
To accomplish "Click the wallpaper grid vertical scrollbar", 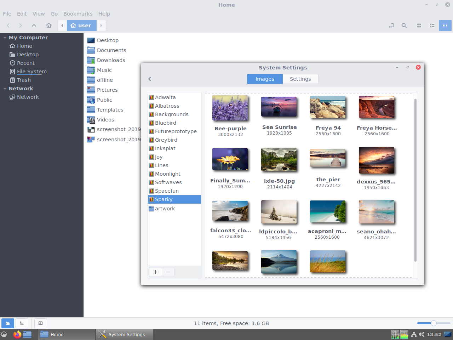I will (415, 180).
